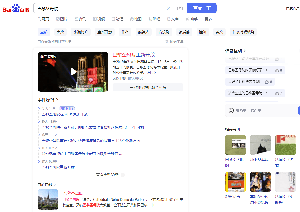Open the 漫步罗马 book cover

[x=236, y=182]
